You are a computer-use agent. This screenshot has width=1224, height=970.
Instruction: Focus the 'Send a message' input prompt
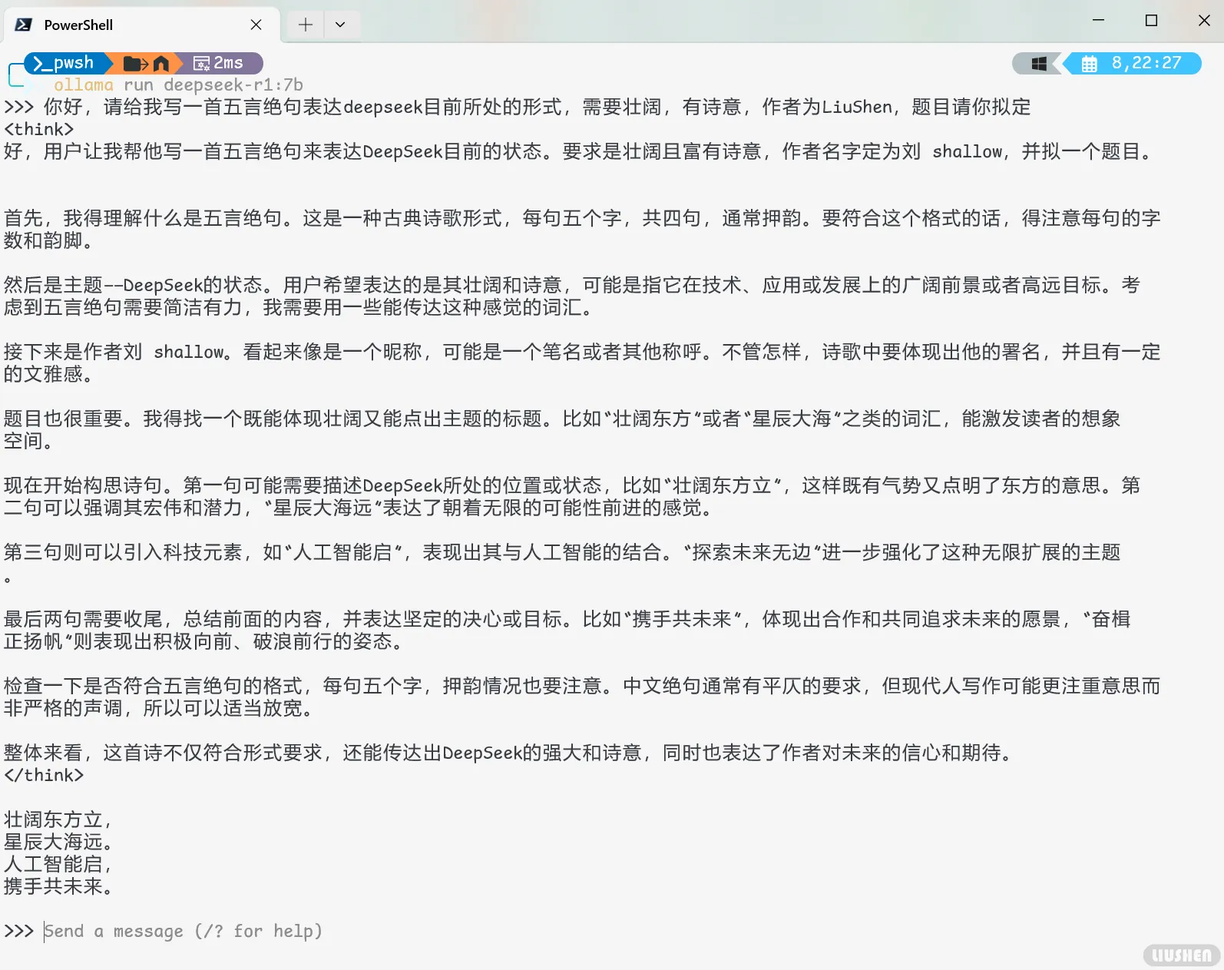pyautogui.click(x=183, y=932)
